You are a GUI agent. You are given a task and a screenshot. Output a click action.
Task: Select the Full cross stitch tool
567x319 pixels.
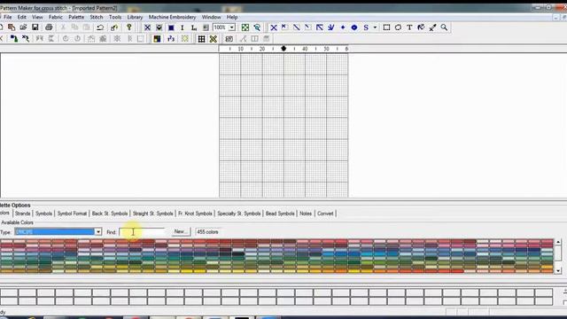274,27
